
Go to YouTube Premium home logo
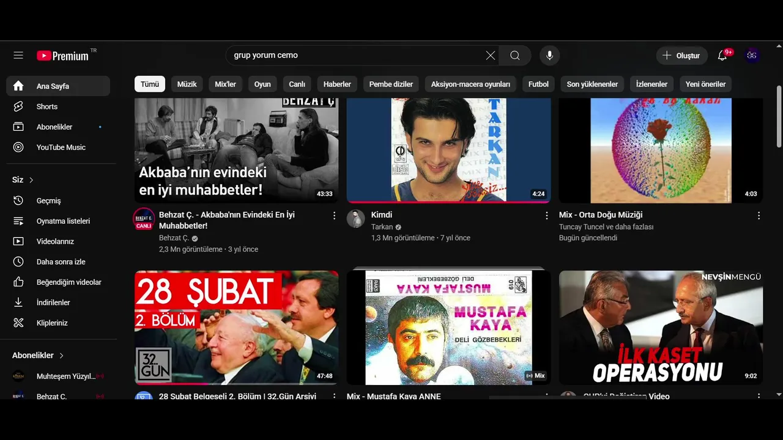[63, 56]
